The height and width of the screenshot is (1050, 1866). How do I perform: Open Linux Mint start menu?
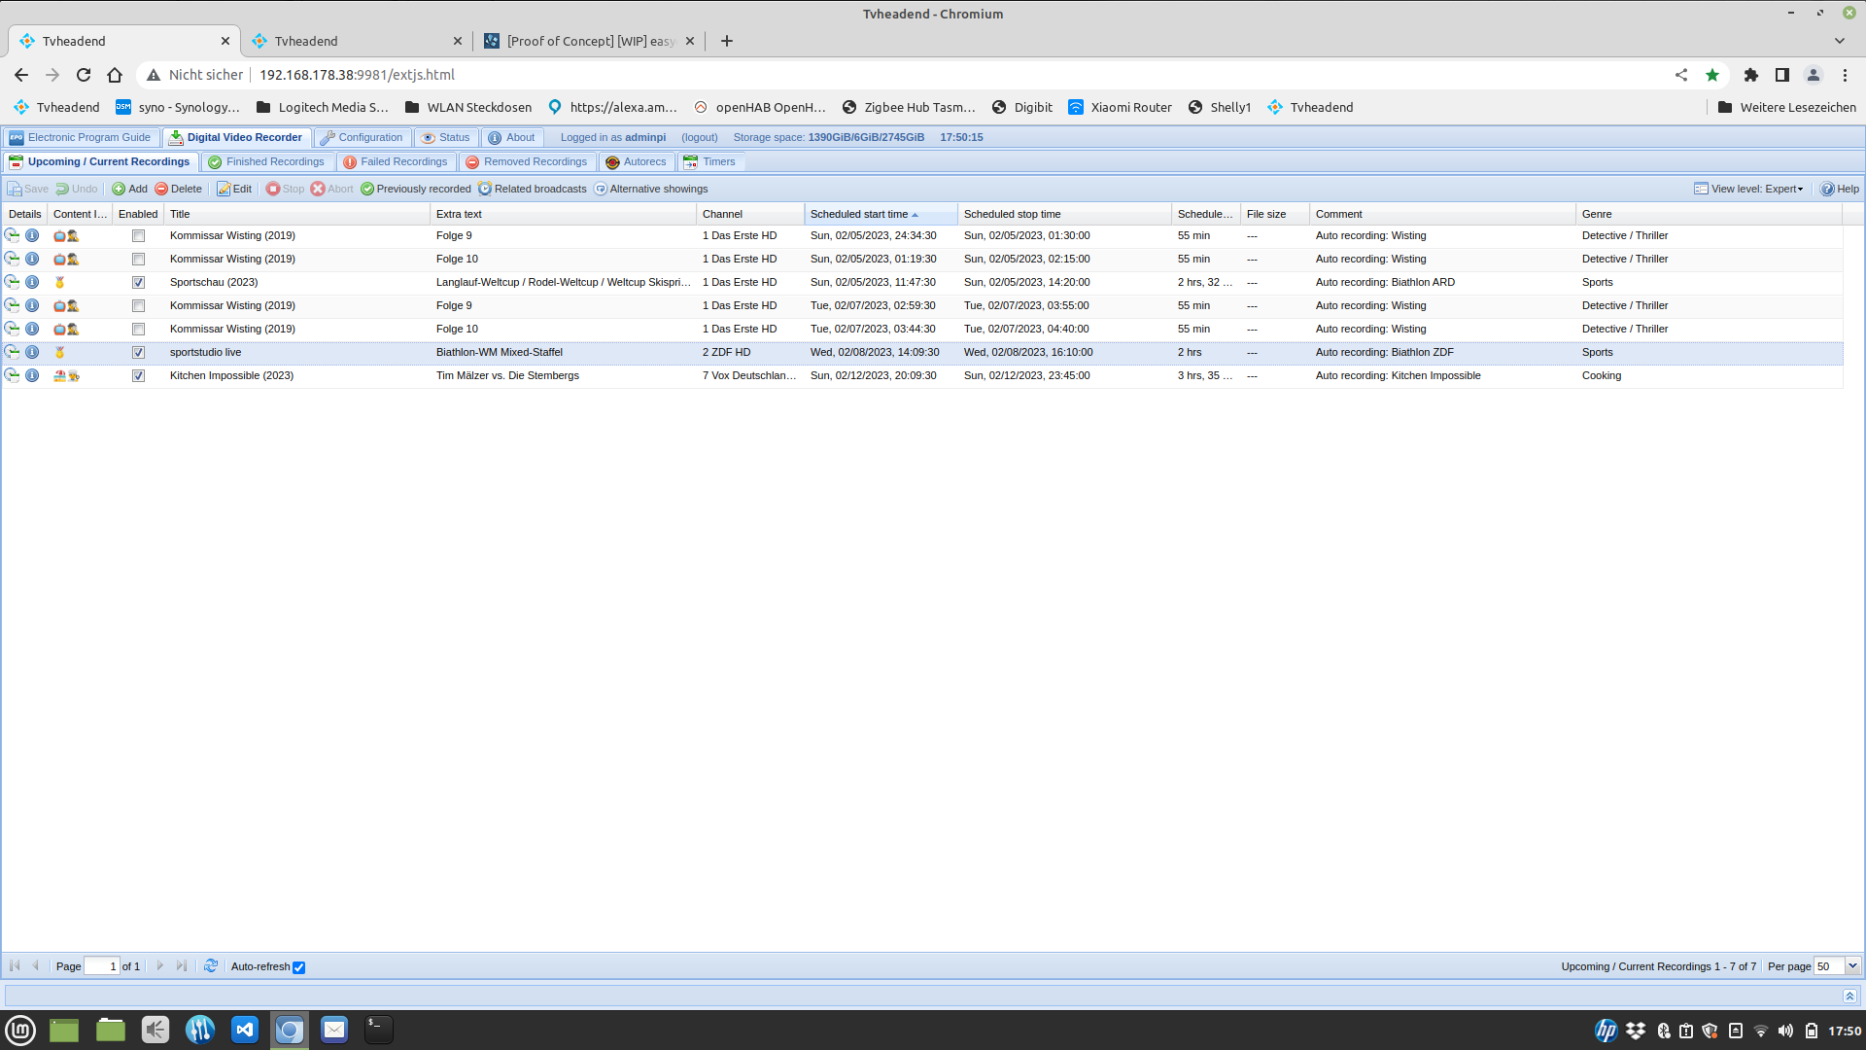pos(20,1030)
